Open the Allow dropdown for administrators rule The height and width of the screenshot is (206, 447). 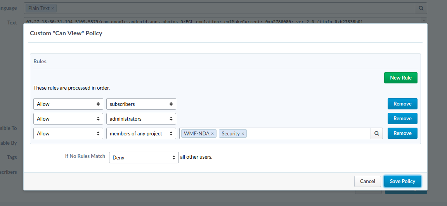pos(68,119)
